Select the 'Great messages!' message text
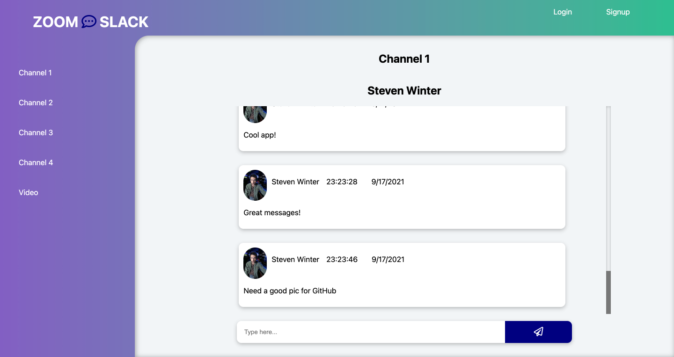The image size is (674, 357). click(272, 212)
